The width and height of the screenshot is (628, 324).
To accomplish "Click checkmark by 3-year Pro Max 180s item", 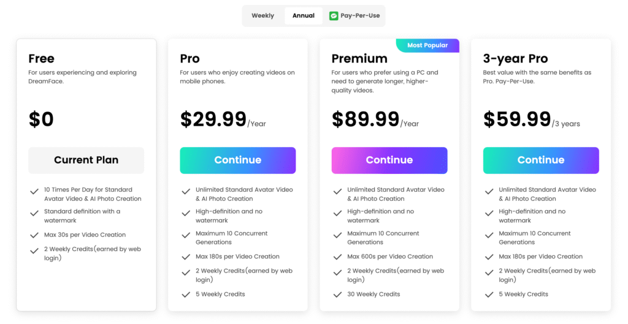I will 489,257.
